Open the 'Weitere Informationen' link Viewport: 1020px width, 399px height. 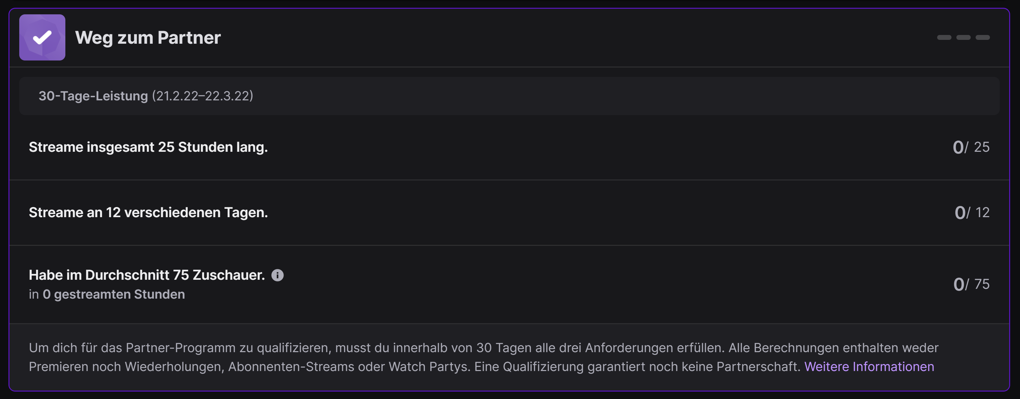[x=869, y=366]
